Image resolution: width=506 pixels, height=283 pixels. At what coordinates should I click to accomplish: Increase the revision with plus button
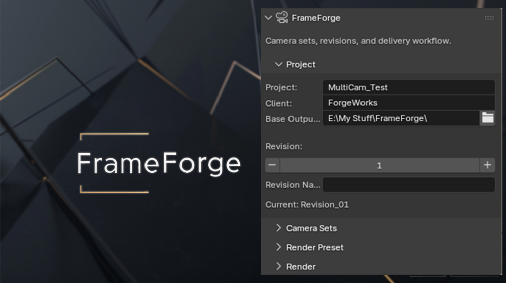point(487,165)
